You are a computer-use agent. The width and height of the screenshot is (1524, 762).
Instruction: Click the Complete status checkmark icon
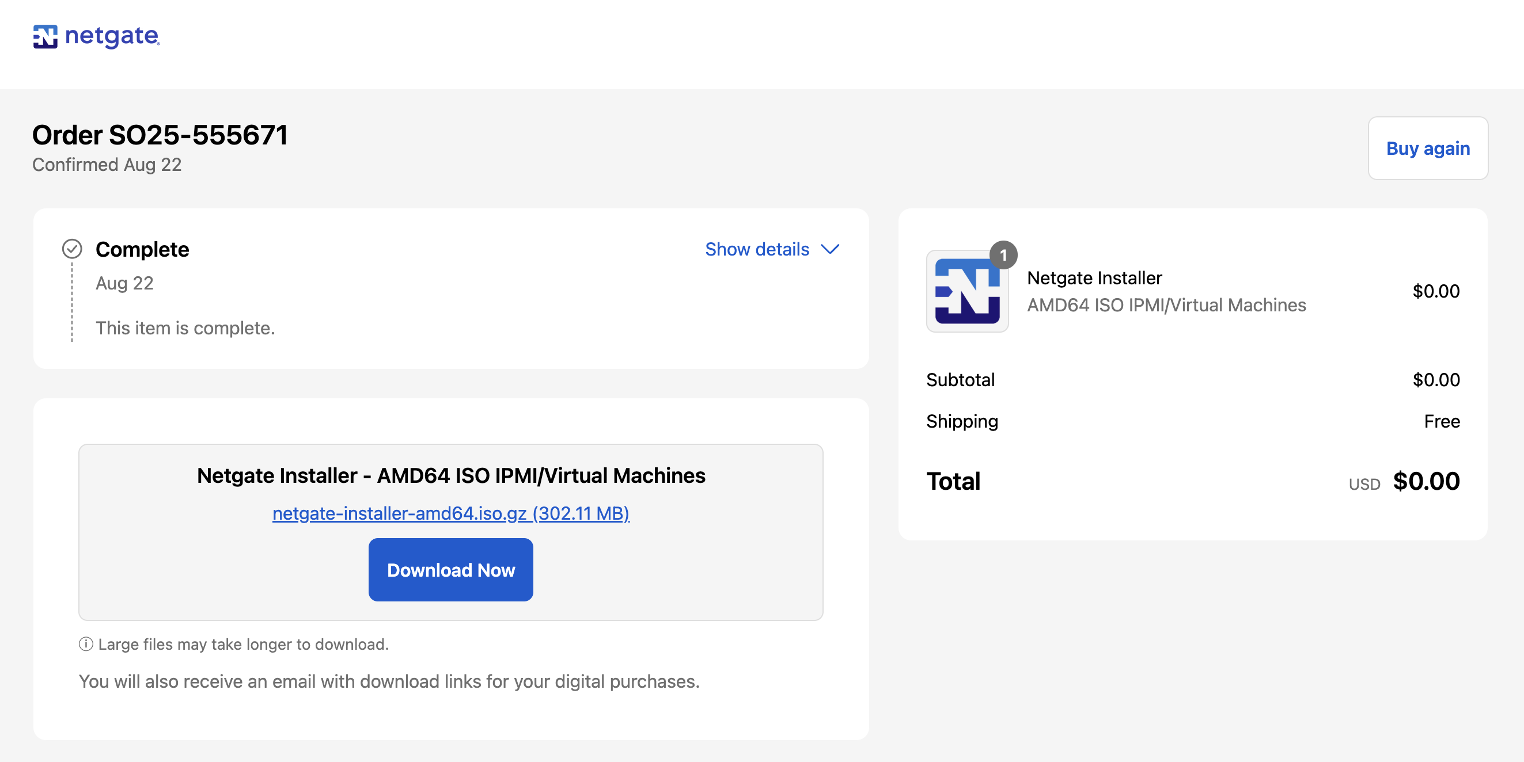[x=72, y=249]
